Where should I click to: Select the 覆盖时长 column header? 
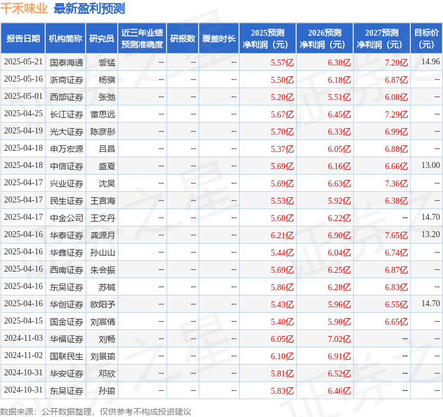[219, 39]
